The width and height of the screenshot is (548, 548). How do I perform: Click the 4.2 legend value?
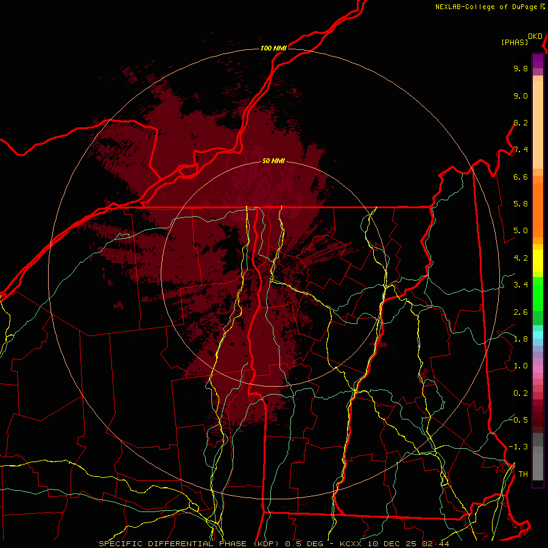click(521, 258)
